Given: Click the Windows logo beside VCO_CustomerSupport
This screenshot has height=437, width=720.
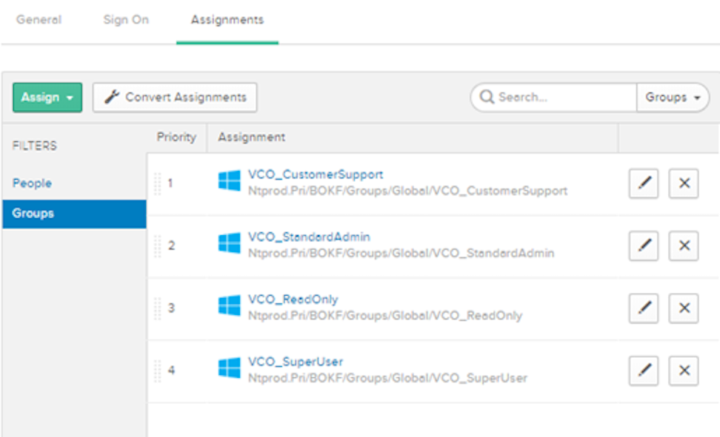Looking at the screenshot, I should 230,181.
